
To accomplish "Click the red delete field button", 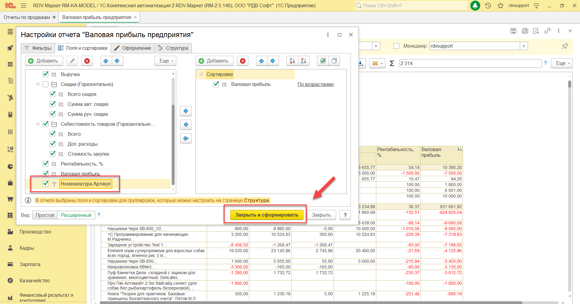I will coord(87,61).
